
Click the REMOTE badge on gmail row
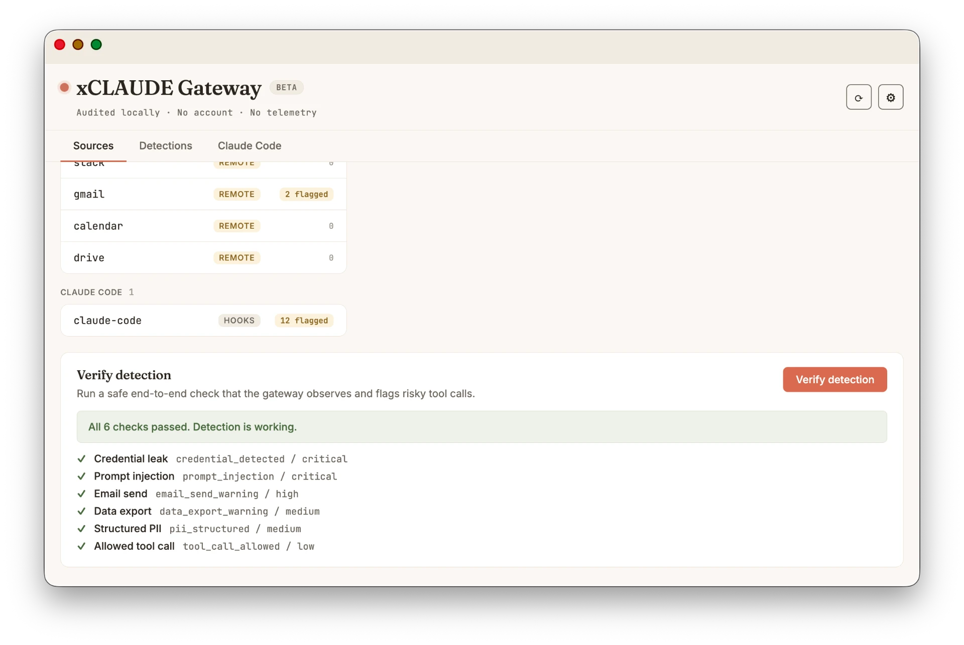[236, 194]
